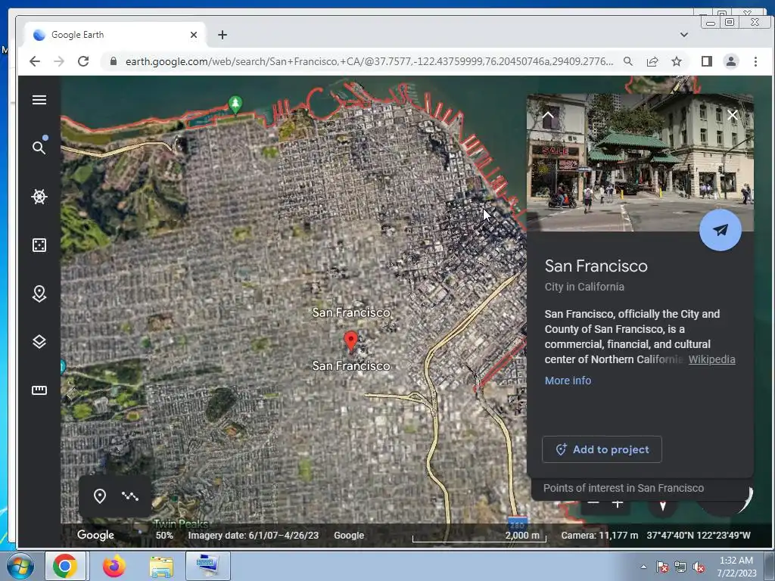Viewport: 775px width, 581px height.
Task: Draw a line or shape tool
Action: point(130,496)
